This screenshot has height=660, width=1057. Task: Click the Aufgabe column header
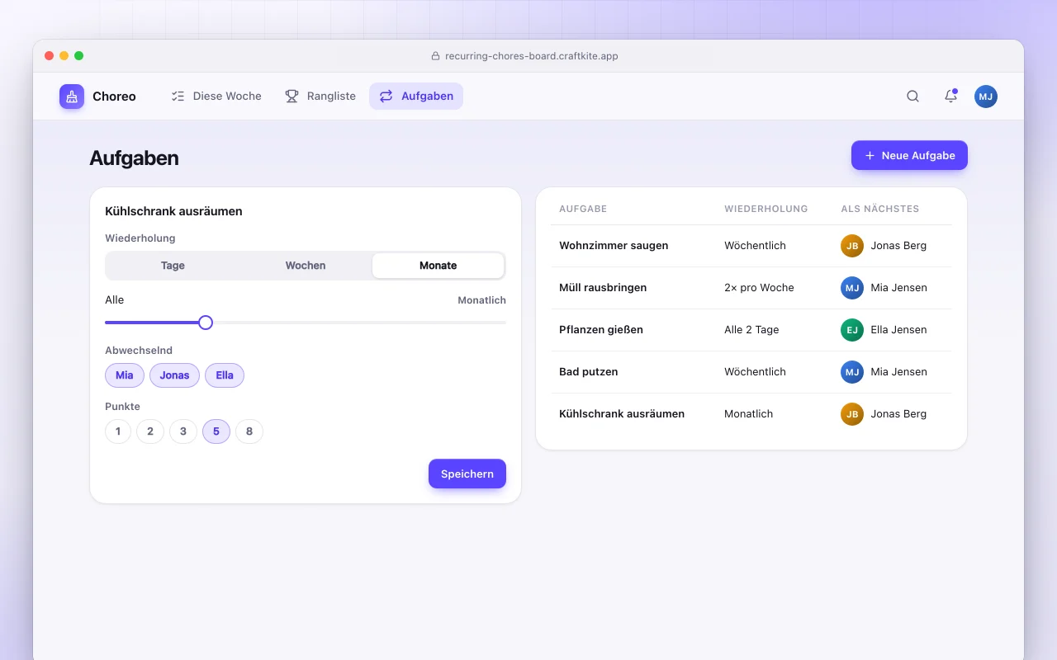583,210
